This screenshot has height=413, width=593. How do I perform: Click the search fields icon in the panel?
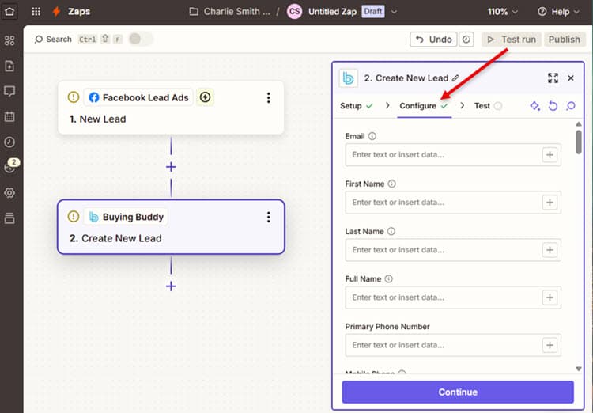pos(571,106)
